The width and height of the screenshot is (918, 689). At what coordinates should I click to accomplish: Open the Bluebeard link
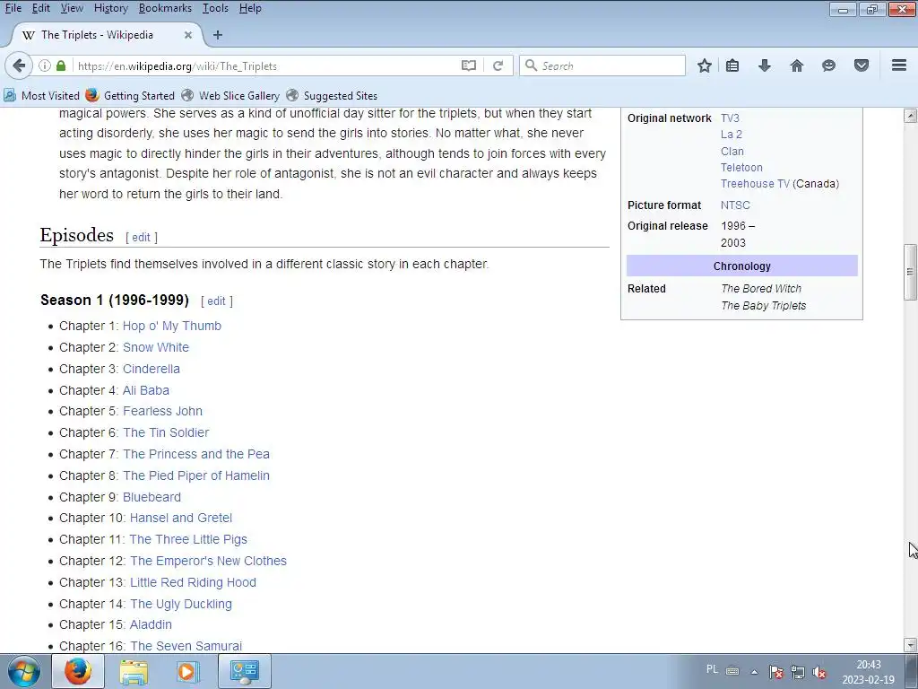[152, 497]
